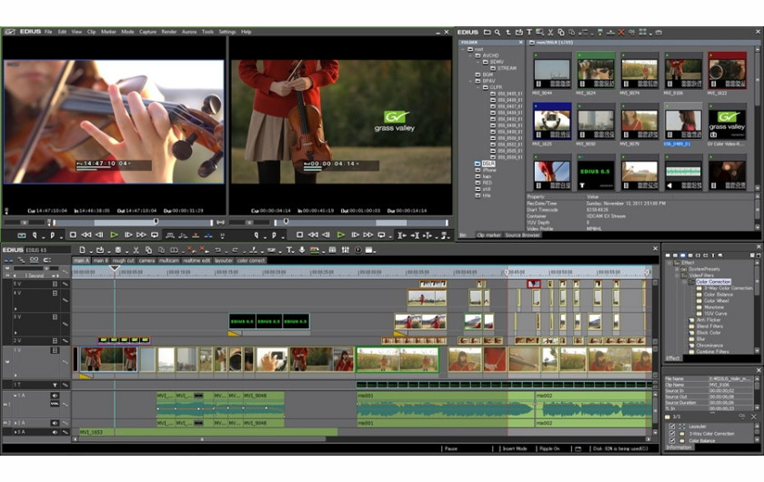Mute the 1A audio track speaker toggle
Viewport: 764px width, 482px height.
click(x=55, y=396)
